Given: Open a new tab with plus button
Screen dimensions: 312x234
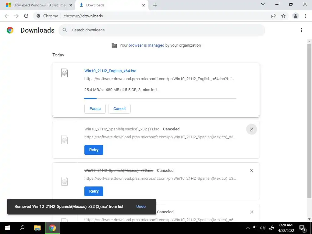Looking at the screenshot, I should coord(155,5).
